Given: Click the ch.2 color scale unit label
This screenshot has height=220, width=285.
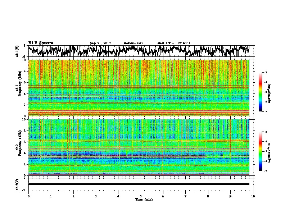Looking at the screenshot, I should click(269, 153).
